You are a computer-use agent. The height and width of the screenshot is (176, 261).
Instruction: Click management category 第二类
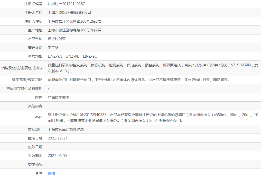53,48
